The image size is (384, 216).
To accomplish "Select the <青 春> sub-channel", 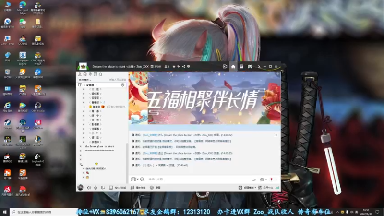I will pos(95,111).
